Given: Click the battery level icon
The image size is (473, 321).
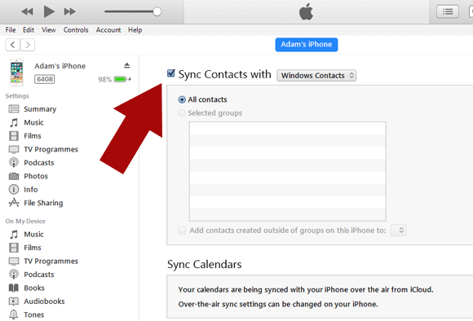Looking at the screenshot, I should pyautogui.click(x=121, y=79).
